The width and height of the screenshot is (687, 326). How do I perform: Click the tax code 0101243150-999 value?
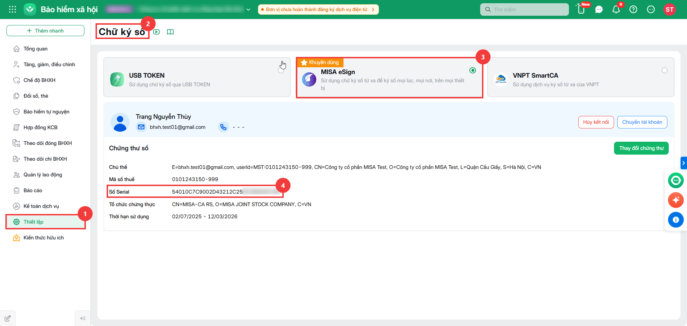click(x=195, y=179)
